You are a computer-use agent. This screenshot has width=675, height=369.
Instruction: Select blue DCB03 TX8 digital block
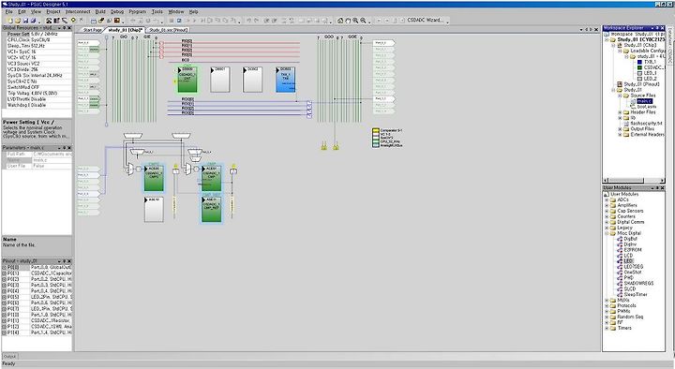(x=285, y=80)
